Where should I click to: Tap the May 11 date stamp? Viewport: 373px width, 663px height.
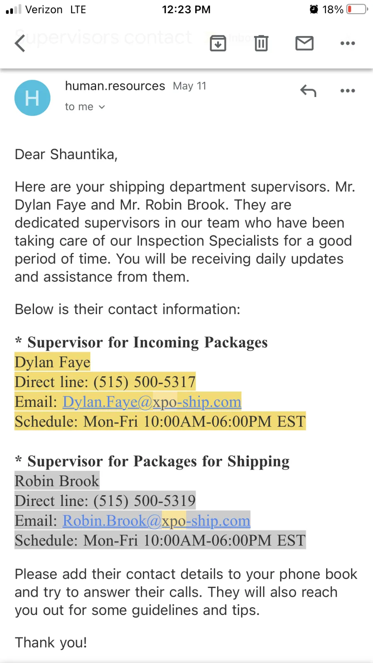click(190, 86)
